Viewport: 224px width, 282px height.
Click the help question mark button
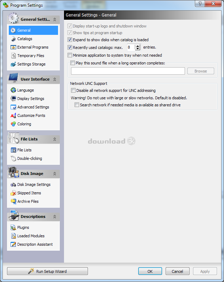(x=200, y=4)
